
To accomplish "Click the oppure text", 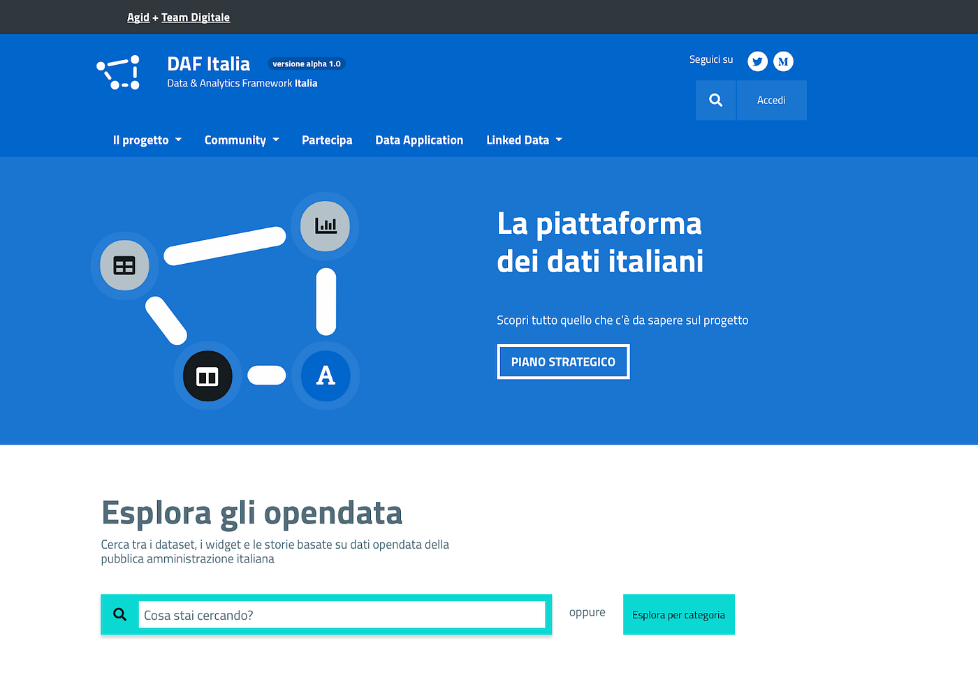I will click(x=587, y=612).
